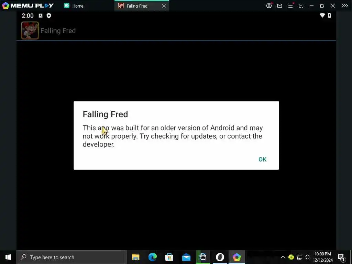Click the Falling Fred app header title
352x264 pixels.
point(58,31)
